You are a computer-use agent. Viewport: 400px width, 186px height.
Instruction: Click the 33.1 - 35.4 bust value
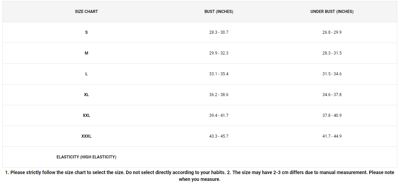[219, 74]
